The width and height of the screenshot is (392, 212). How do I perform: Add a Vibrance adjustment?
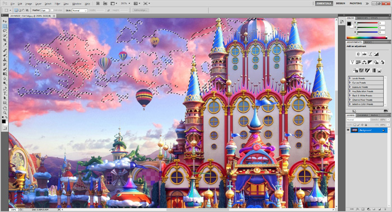[x=352, y=62]
